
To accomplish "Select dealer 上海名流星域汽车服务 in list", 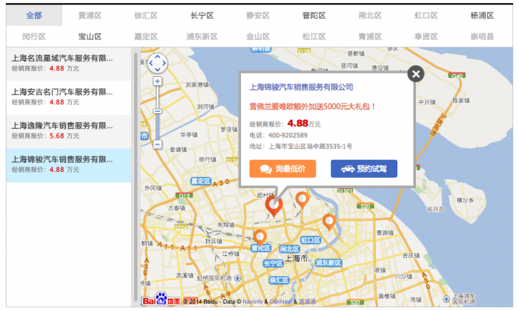I will [x=68, y=64].
